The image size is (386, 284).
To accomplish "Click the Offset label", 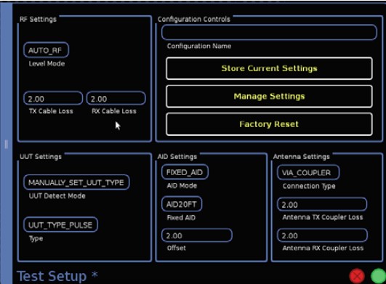I will point(177,248).
